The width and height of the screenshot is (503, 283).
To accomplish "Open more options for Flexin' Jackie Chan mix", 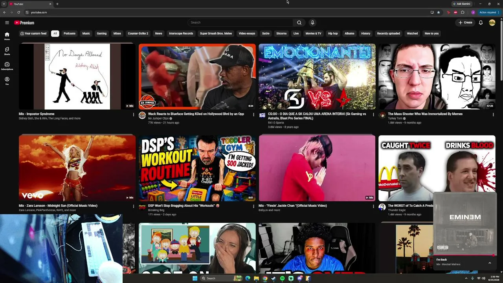I will [x=373, y=206].
